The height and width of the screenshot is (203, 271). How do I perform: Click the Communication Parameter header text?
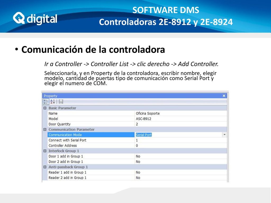tap(71, 130)
